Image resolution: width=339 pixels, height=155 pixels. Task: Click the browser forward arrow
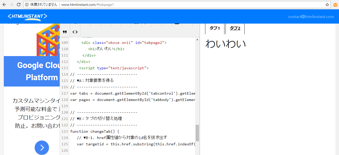point(11,5)
